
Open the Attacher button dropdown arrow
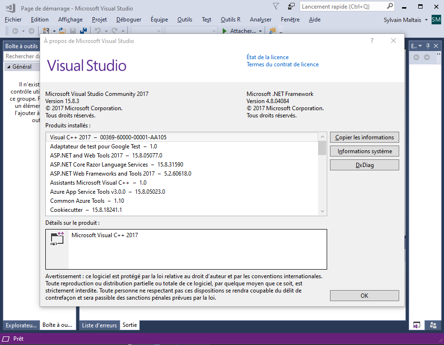[x=260, y=31]
